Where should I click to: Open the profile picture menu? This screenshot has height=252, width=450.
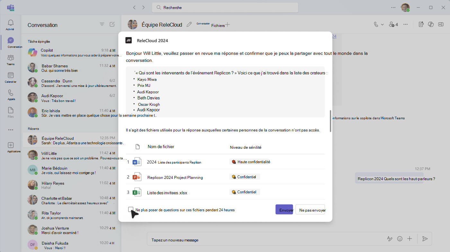(405, 7)
